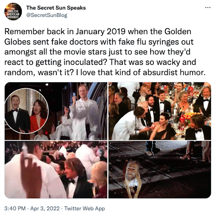Click the woman in red in the inset
Image resolution: width=215 pixels, height=215 pixels.
coord(38,115)
